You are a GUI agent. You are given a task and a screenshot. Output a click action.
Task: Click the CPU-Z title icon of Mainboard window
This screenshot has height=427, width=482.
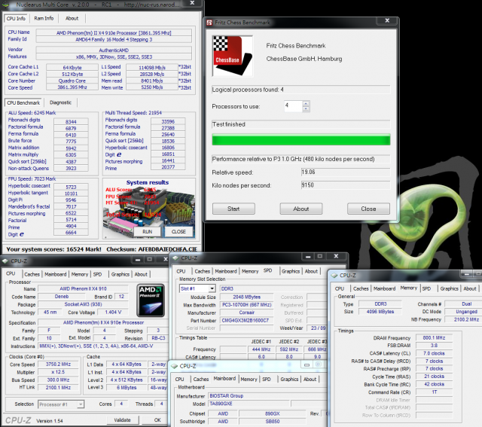[x=174, y=366]
